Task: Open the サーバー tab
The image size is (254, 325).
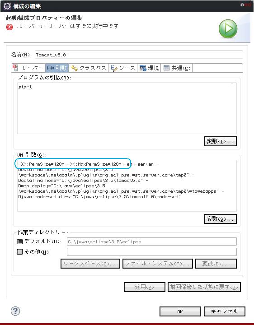Action: click(x=28, y=68)
